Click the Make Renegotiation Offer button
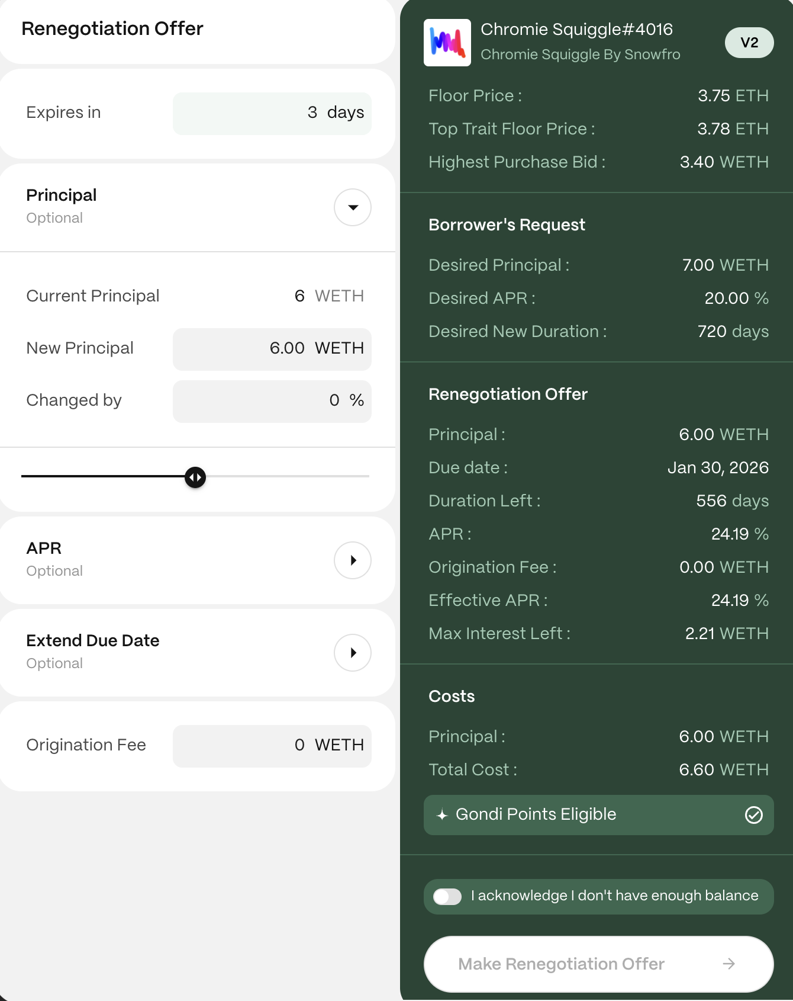793x1001 pixels. tap(598, 964)
